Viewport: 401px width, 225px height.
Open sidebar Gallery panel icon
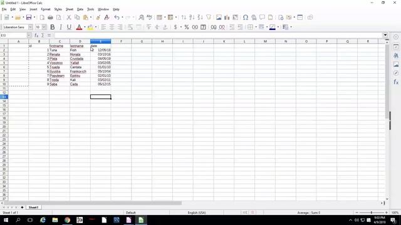396,64
